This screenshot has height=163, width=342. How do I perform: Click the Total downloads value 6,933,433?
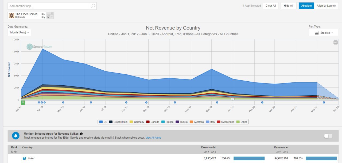click(x=210, y=158)
